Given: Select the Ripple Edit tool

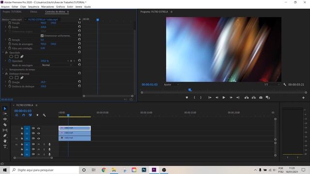Looking at the screenshot, I should 5,119.
